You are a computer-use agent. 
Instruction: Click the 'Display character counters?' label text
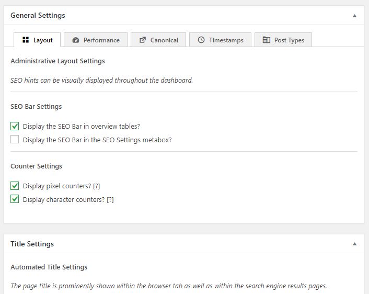point(64,200)
